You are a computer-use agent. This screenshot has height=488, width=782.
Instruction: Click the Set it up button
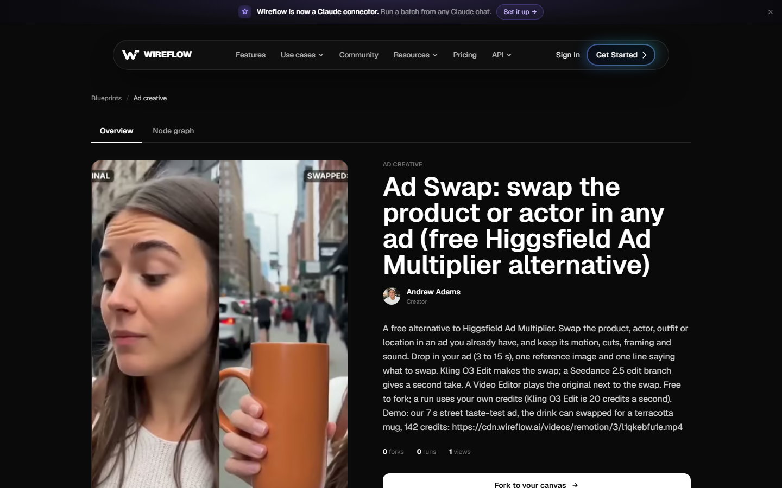pyautogui.click(x=520, y=12)
